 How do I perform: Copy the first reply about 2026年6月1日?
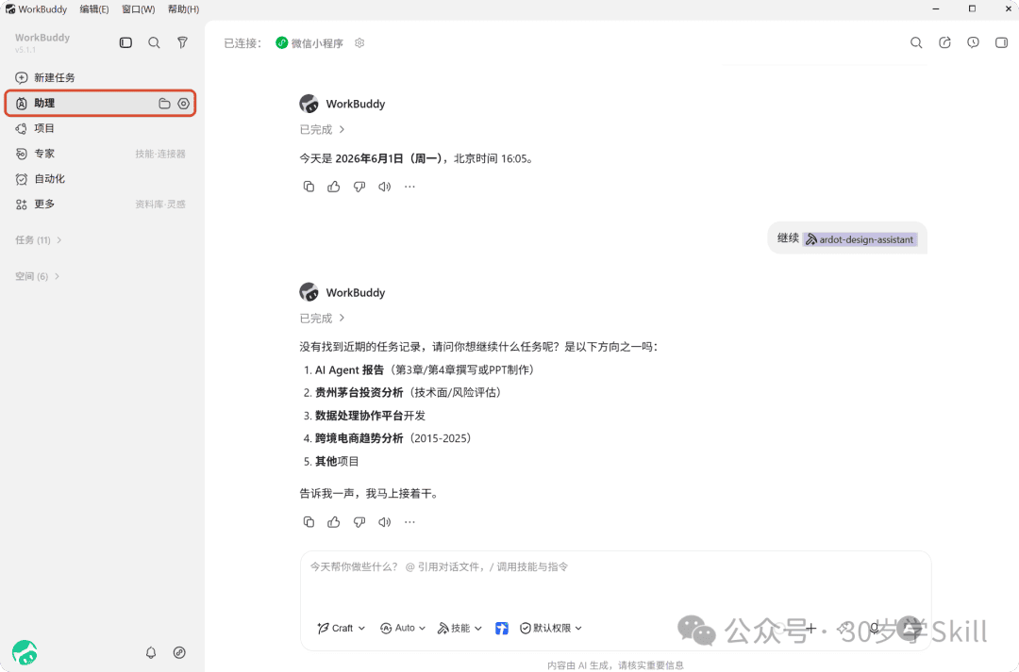coord(309,187)
